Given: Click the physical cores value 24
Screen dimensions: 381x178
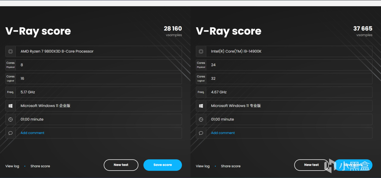Looking at the screenshot, I should click(x=213, y=65).
